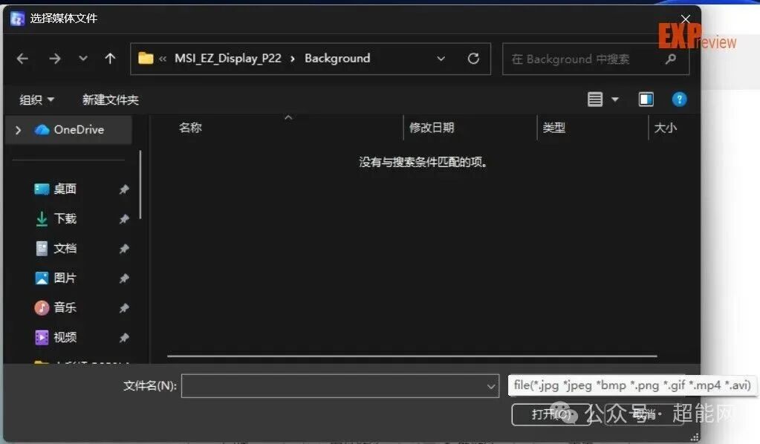Change the view layout icon
Image resolution: width=760 pixels, height=444 pixels.
(595, 99)
